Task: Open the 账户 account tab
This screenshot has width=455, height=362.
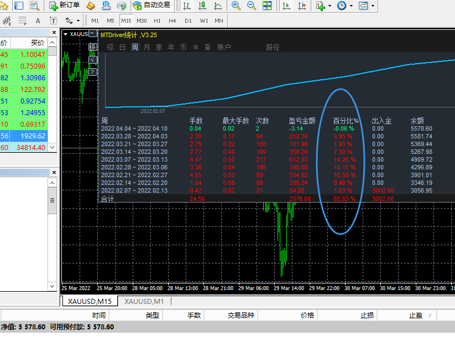Action: (224, 47)
